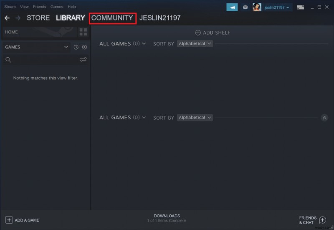Click the library search field
Screen dimensions: 334x230
tap(46, 60)
